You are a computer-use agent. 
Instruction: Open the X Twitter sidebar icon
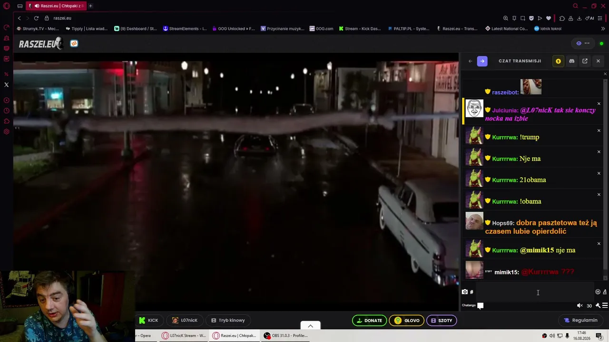(7, 85)
